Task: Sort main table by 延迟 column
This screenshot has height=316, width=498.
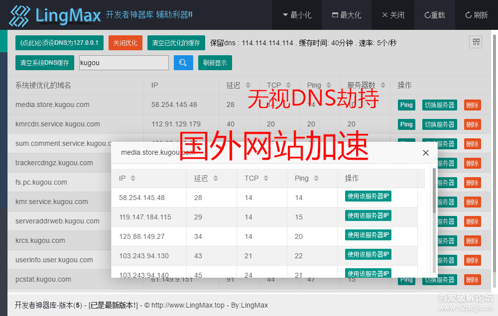Action: (248, 85)
